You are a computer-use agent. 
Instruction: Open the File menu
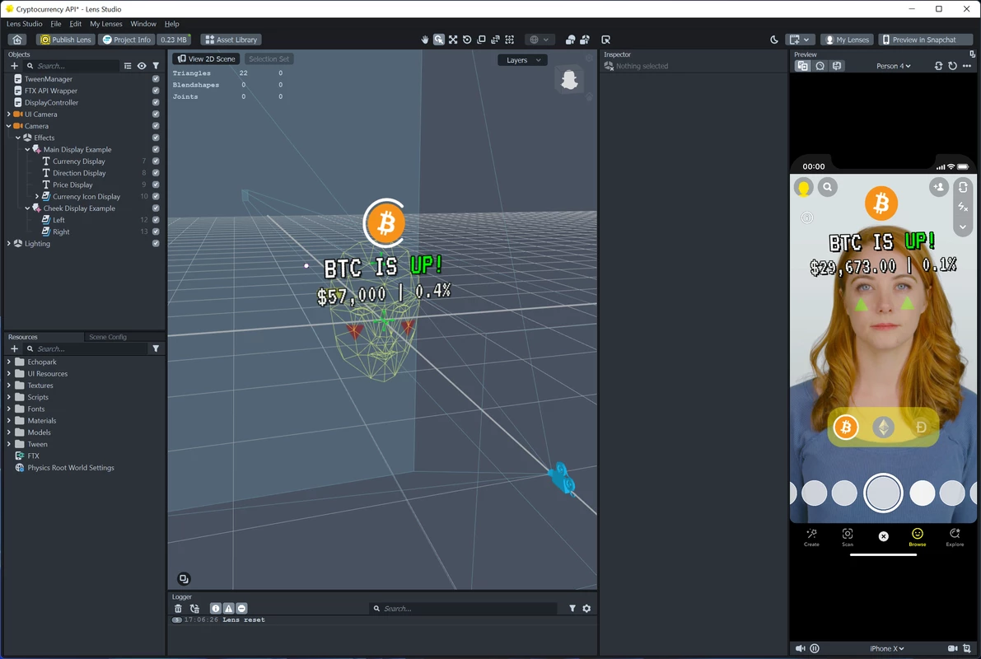click(x=56, y=24)
